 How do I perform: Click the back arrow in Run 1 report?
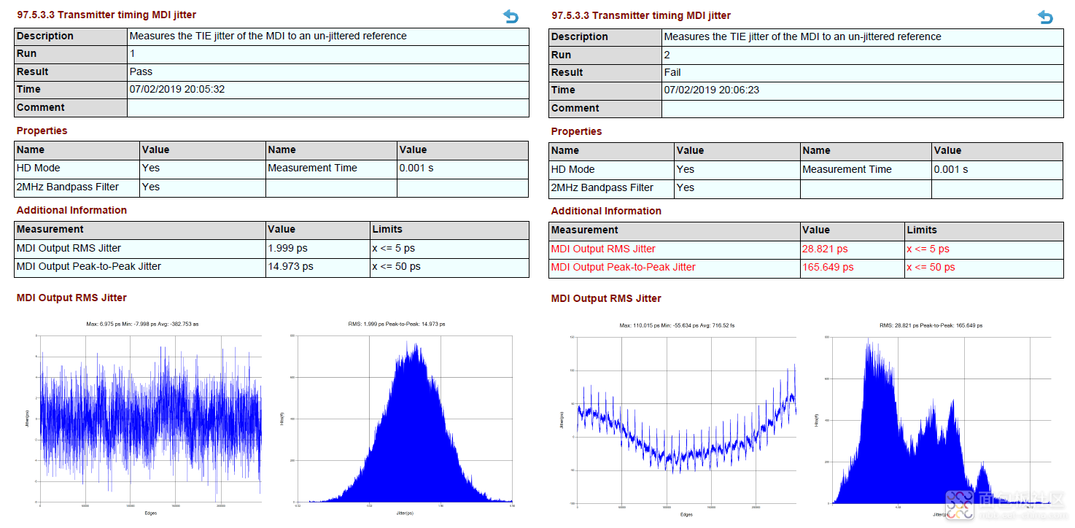pyautogui.click(x=511, y=16)
